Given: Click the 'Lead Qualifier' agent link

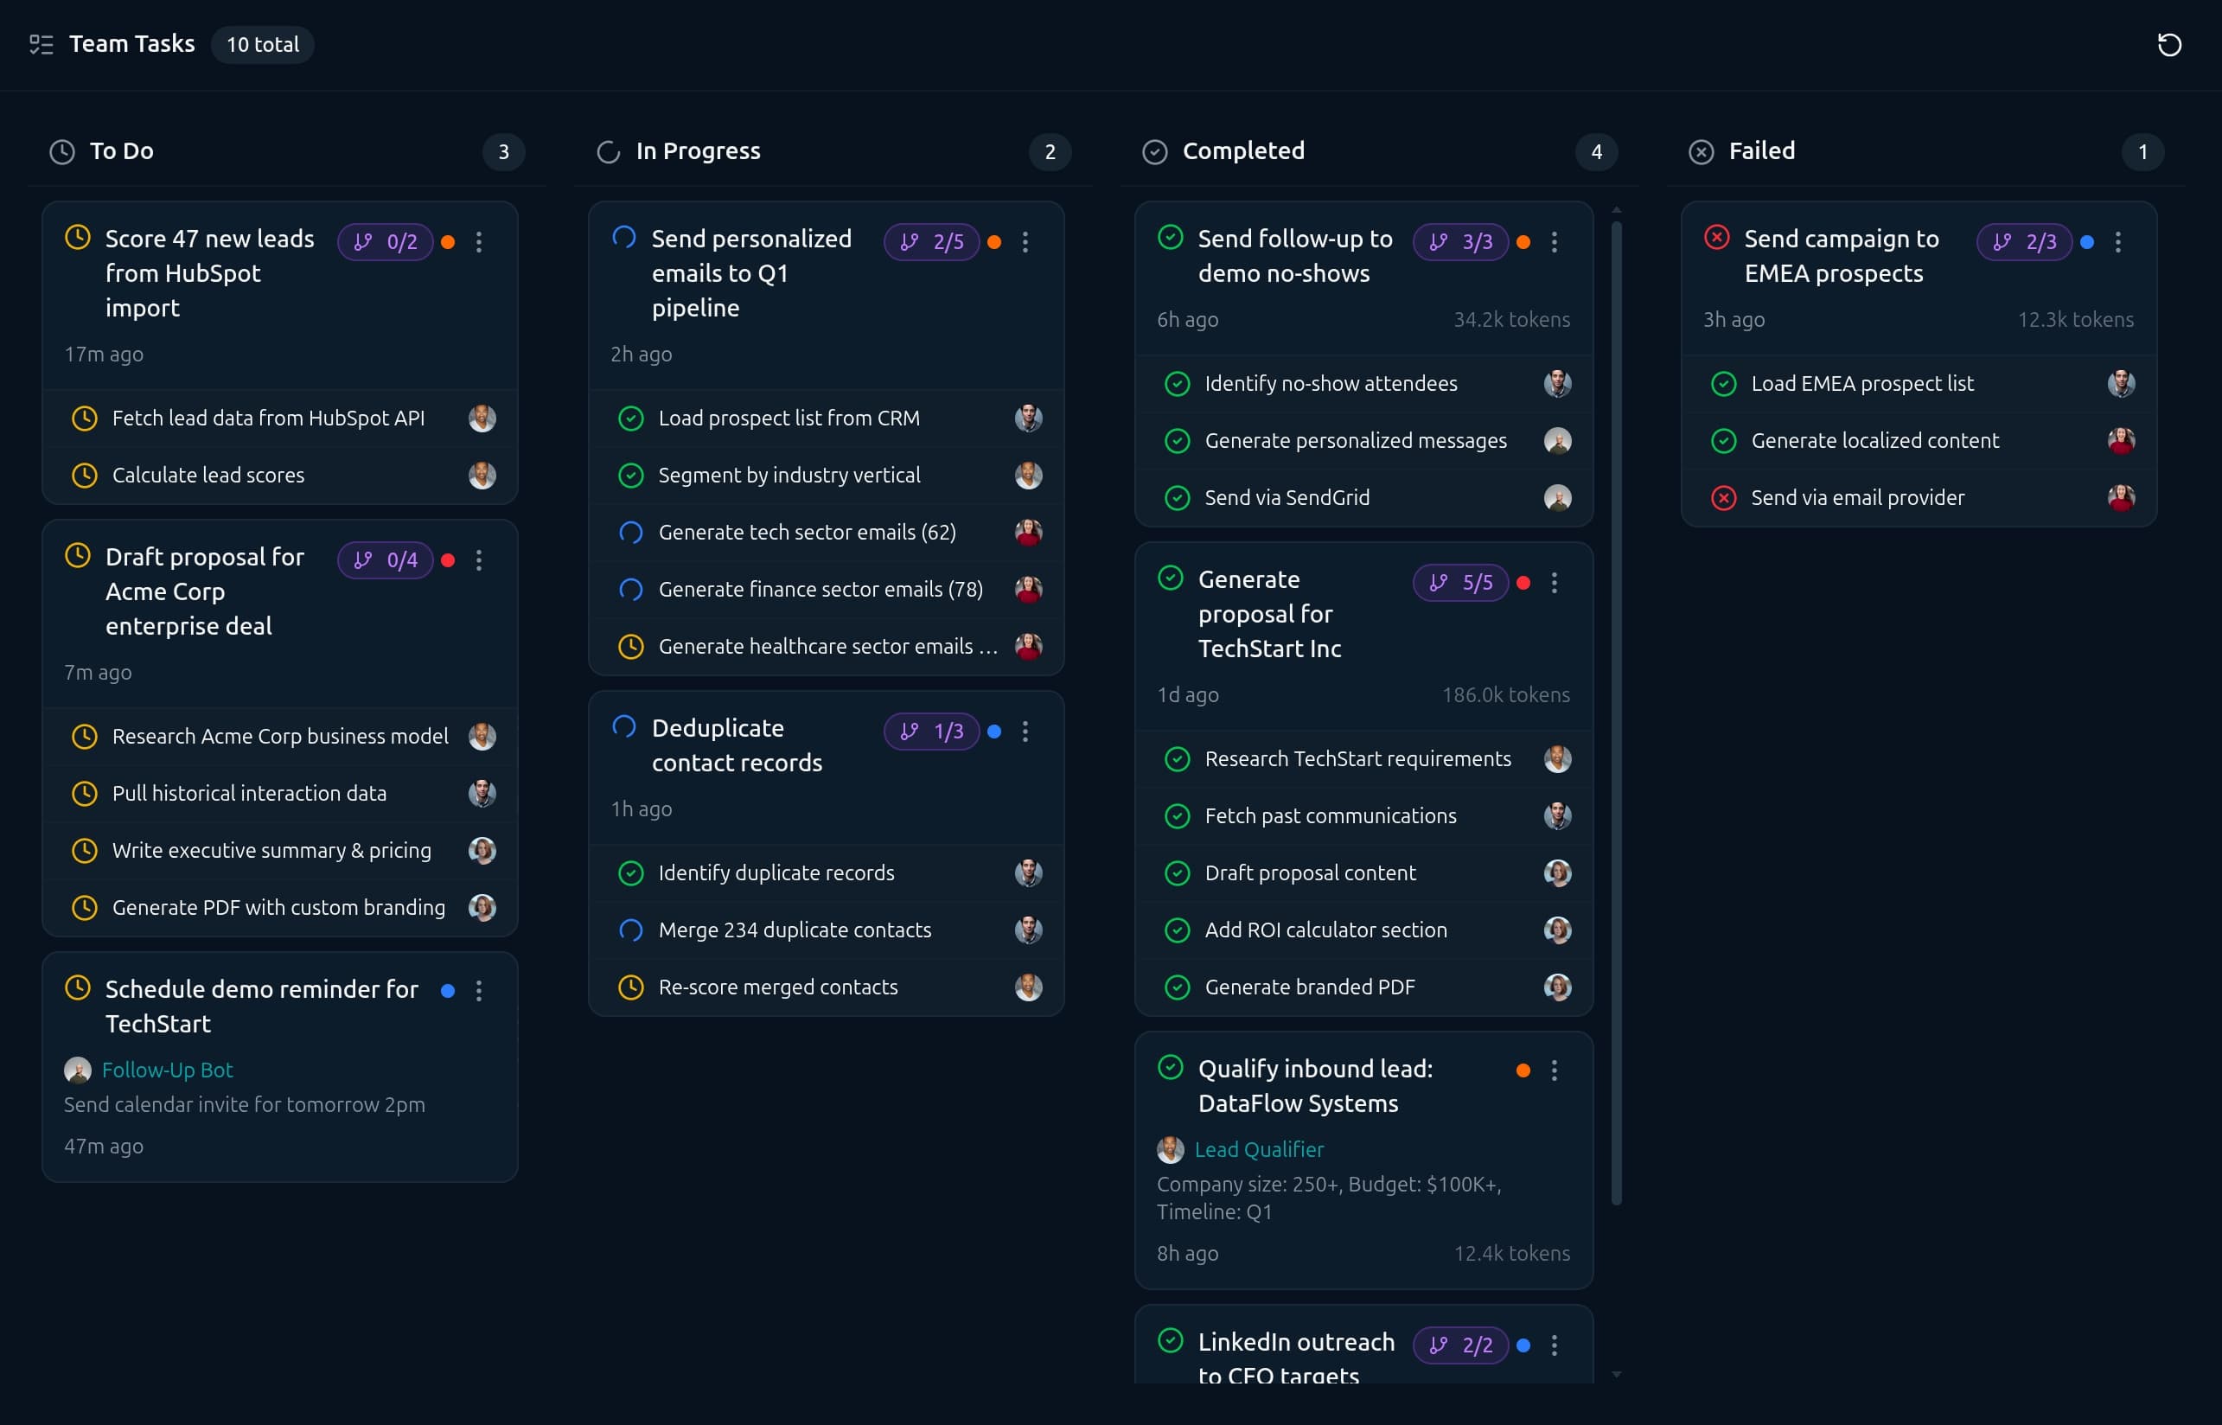Looking at the screenshot, I should [1259, 1149].
